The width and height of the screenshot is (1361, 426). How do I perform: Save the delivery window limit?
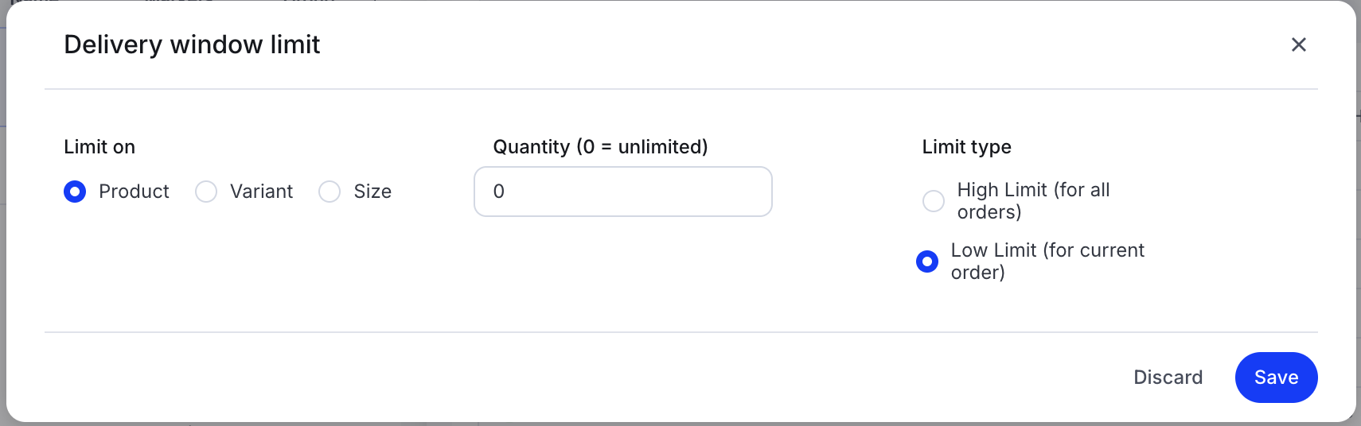point(1276,378)
